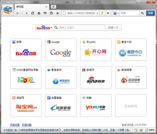Open the 开心001 quick dial tile
The image size is (157, 134).
[96, 49]
